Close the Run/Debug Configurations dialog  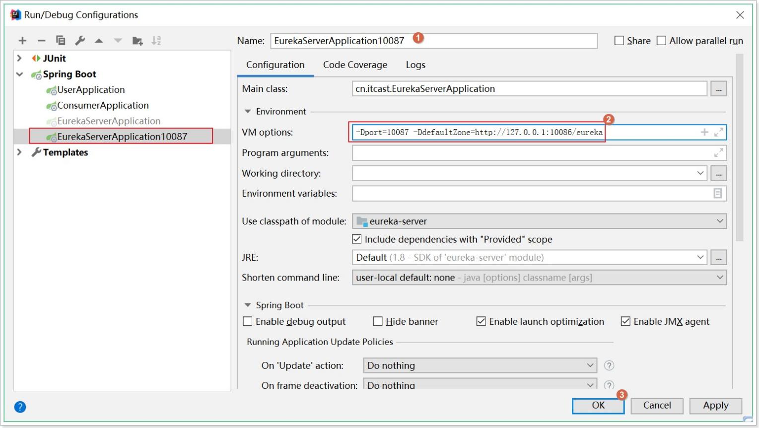coord(740,15)
